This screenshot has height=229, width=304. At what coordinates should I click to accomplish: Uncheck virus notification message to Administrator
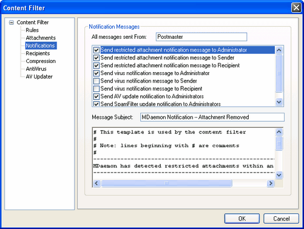[x=96, y=73]
